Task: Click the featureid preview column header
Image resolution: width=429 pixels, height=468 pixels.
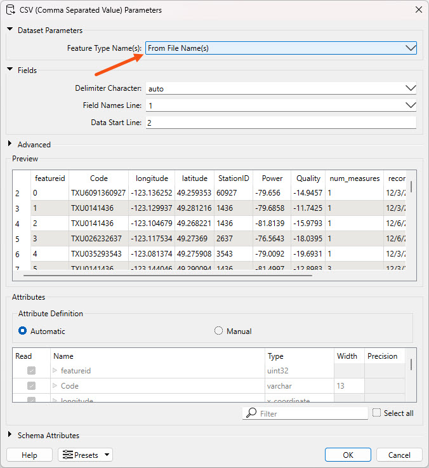Action: (50, 178)
